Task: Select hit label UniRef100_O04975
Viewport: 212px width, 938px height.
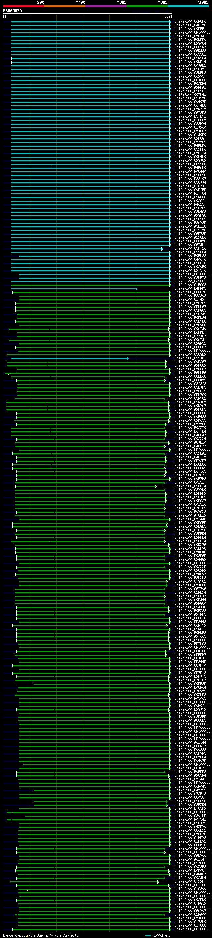Action: (190, 102)
